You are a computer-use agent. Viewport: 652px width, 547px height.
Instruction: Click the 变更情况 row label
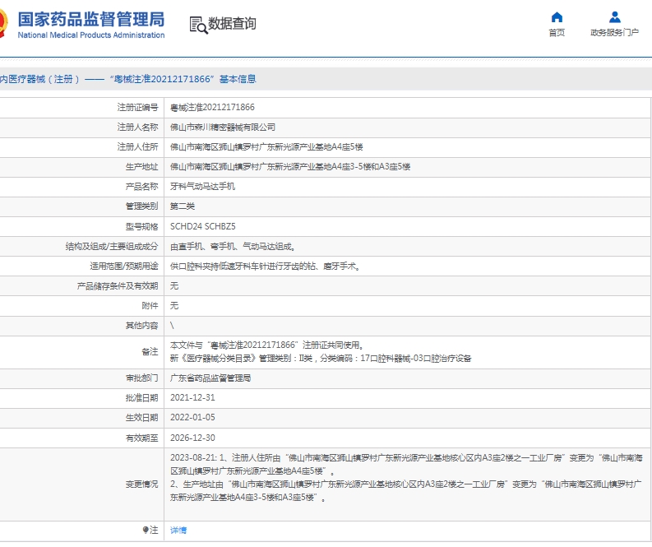141,484
